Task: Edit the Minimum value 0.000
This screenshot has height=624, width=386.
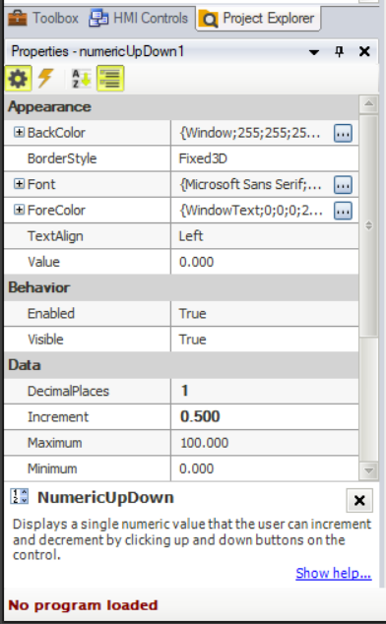Action: (x=265, y=468)
